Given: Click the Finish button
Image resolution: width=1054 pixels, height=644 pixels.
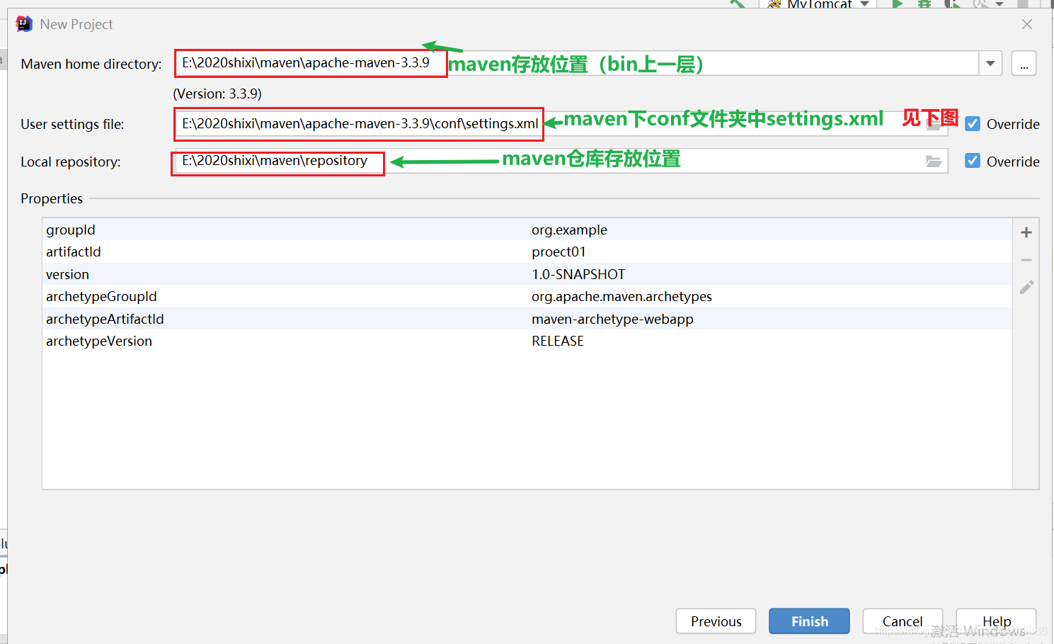Looking at the screenshot, I should (809, 621).
